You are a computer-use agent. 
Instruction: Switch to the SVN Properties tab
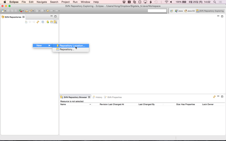(x=113, y=97)
